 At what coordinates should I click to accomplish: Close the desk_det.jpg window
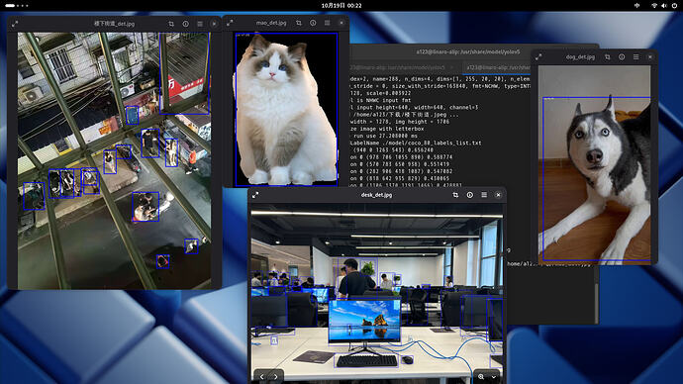[x=498, y=195]
